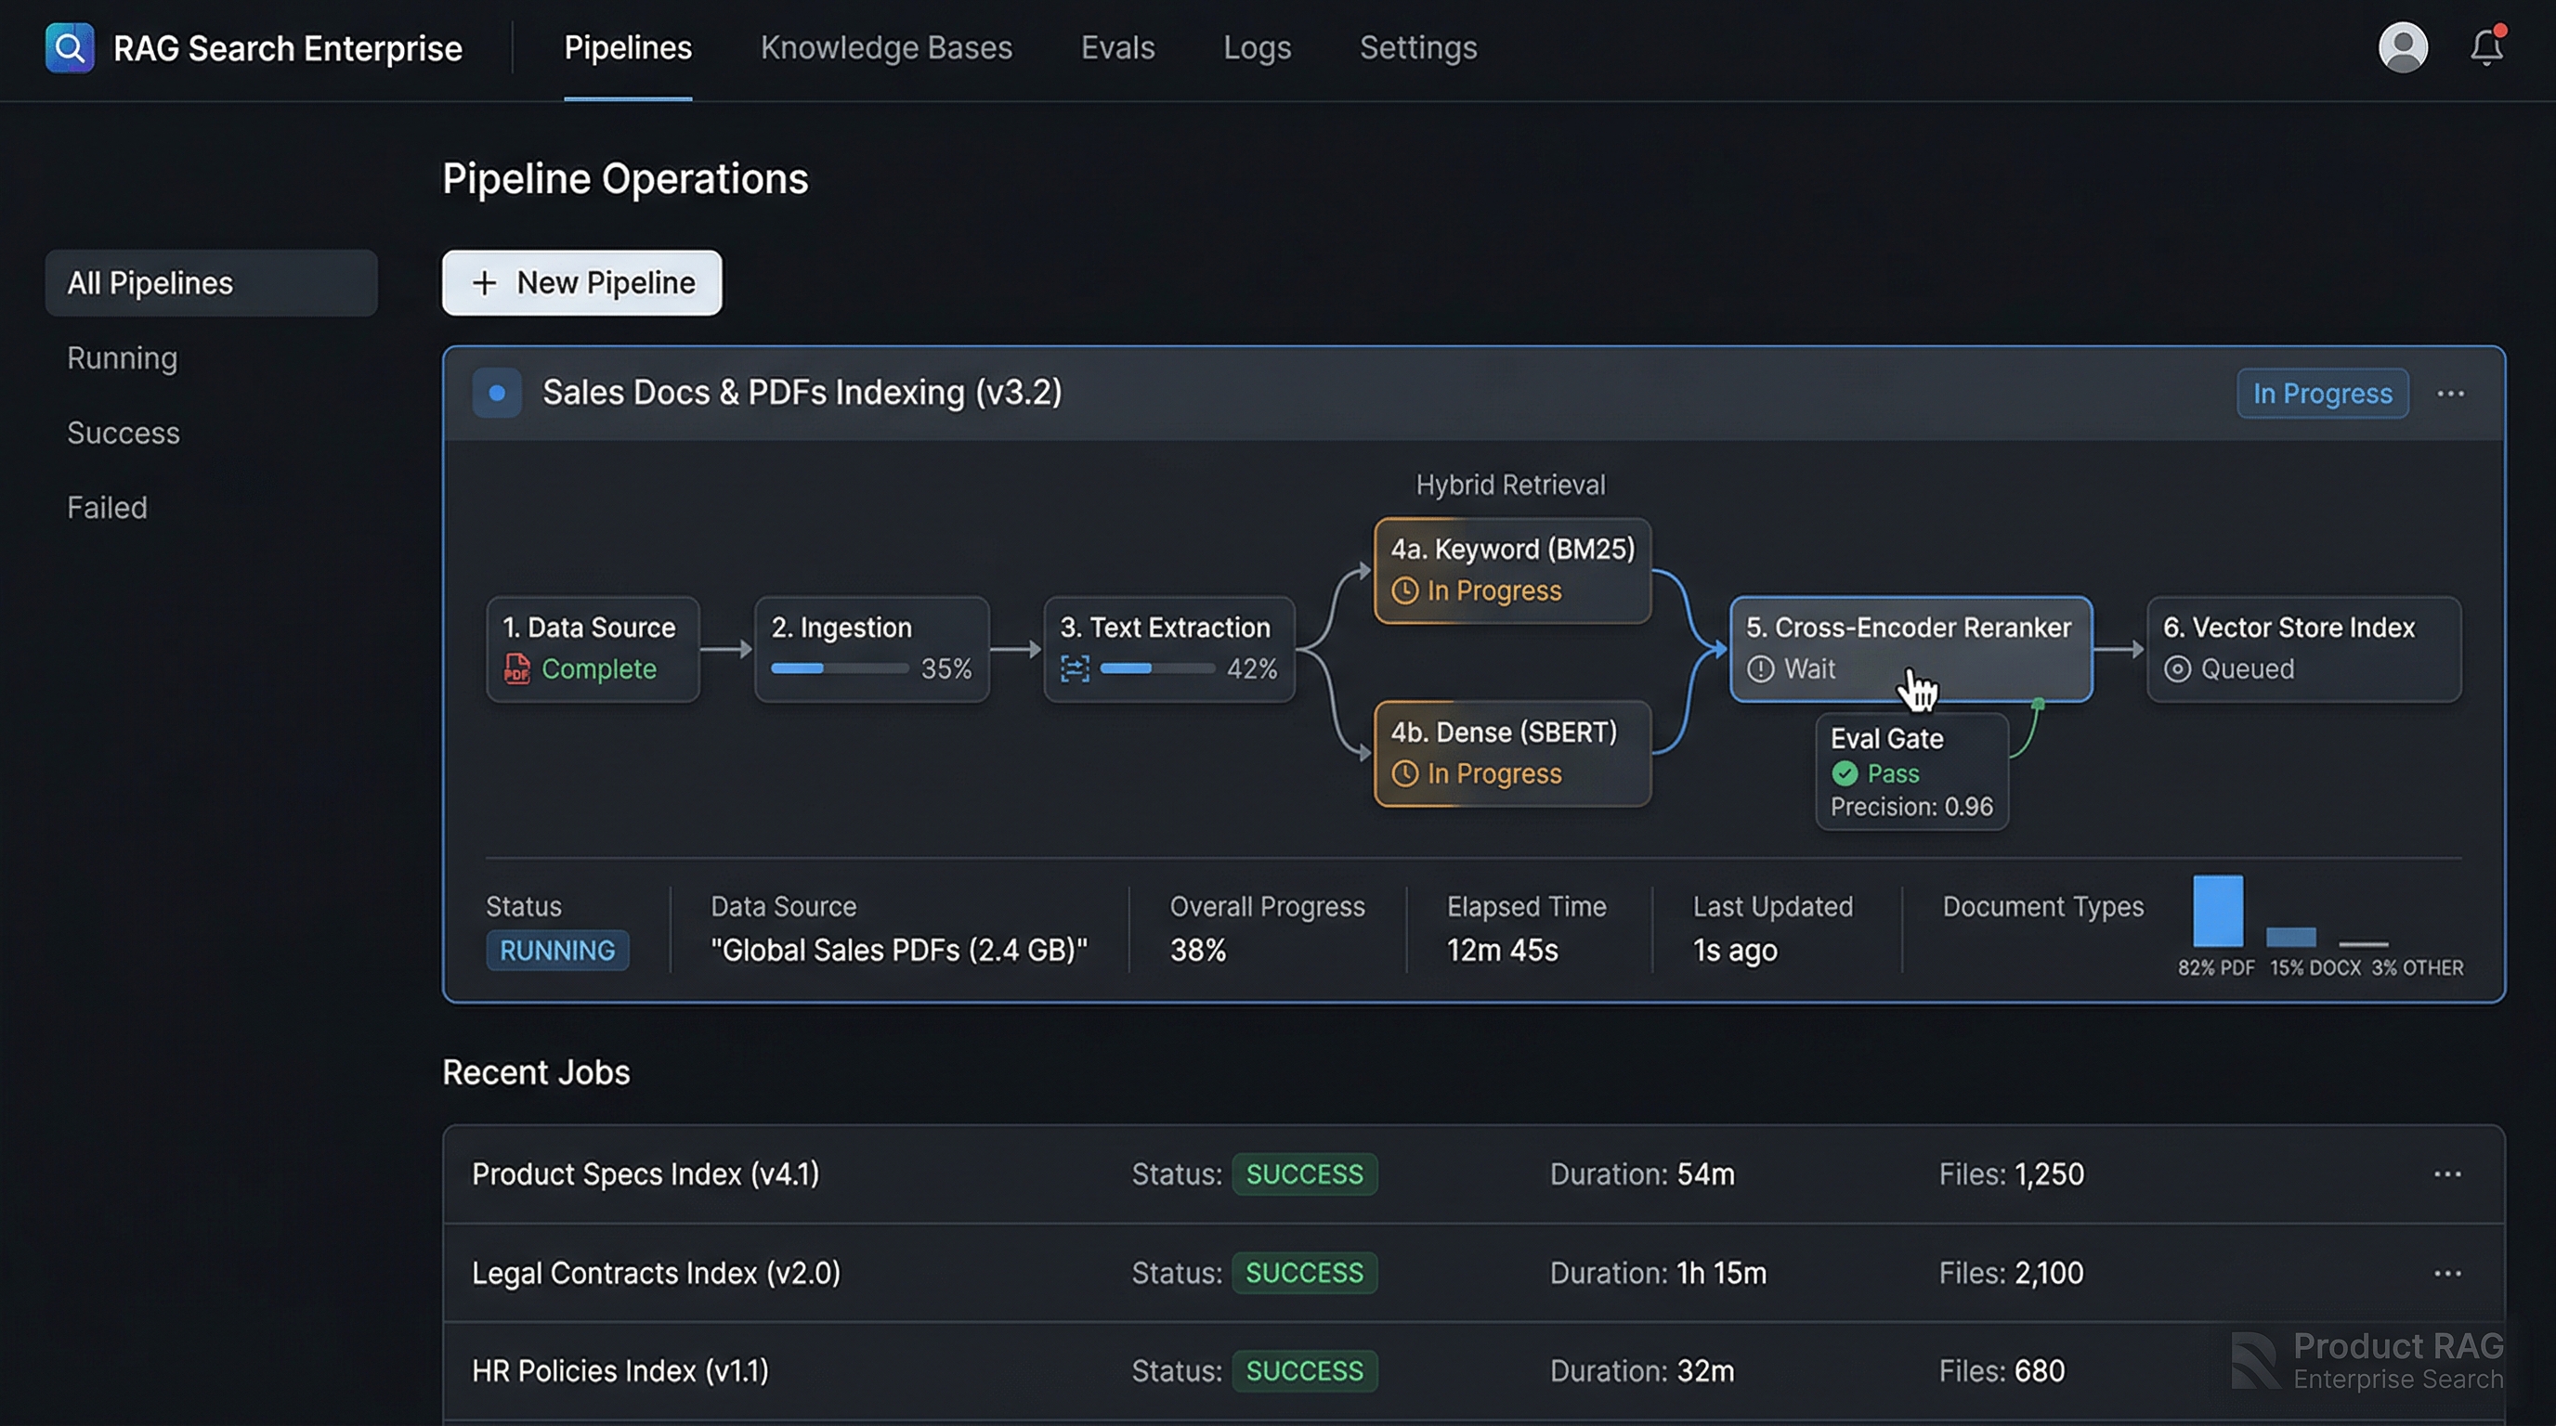Click the SUCCESS badge on Product Specs Index

pos(1305,1174)
